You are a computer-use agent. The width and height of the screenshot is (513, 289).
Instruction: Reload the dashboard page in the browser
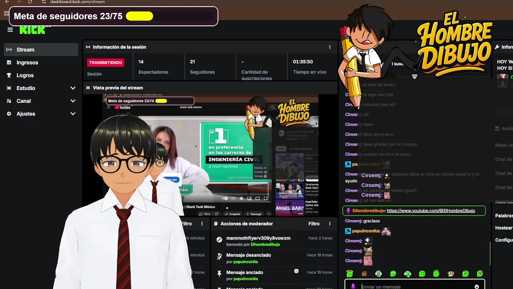coord(30,2)
